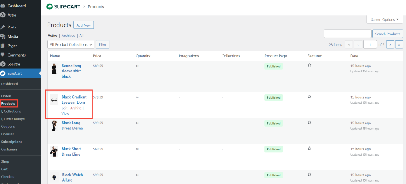Mark Black Gradient Eyewear Dora as featured
406x184 pixels.
pos(309,97)
